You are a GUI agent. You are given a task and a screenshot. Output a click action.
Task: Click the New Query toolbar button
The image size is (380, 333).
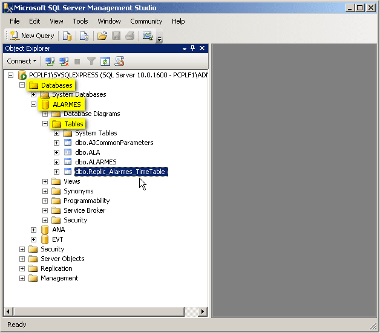[x=33, y=36]
